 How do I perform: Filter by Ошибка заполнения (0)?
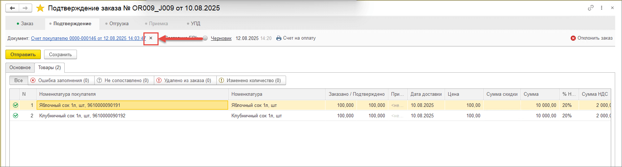pos(60,80)
